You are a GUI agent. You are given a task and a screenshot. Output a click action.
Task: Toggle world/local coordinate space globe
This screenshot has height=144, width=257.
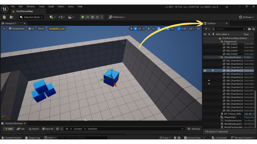pyautogui.click(x=149, y=29)
